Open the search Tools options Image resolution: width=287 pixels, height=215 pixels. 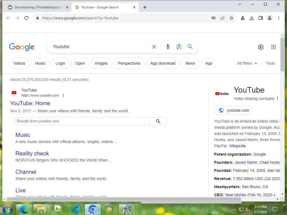point(270,63)
